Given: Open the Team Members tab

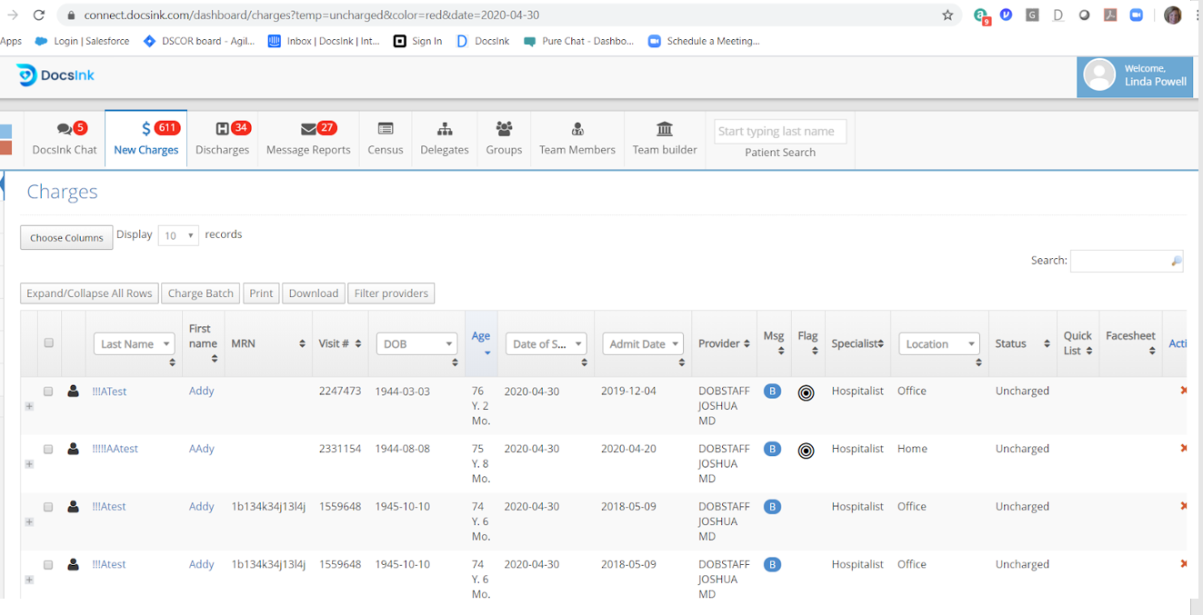Looking at the screenshot, I should click(577, 138).
